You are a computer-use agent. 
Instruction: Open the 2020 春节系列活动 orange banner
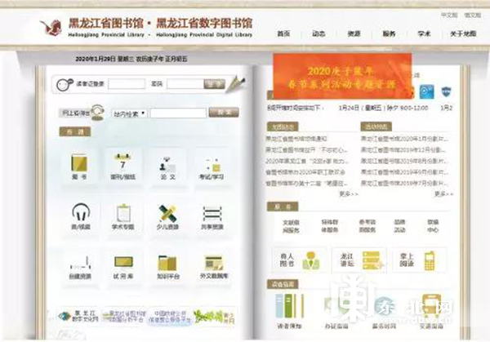coord(342,77)
